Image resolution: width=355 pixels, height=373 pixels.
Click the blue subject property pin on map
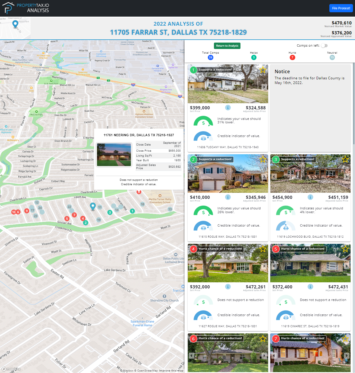93,206
